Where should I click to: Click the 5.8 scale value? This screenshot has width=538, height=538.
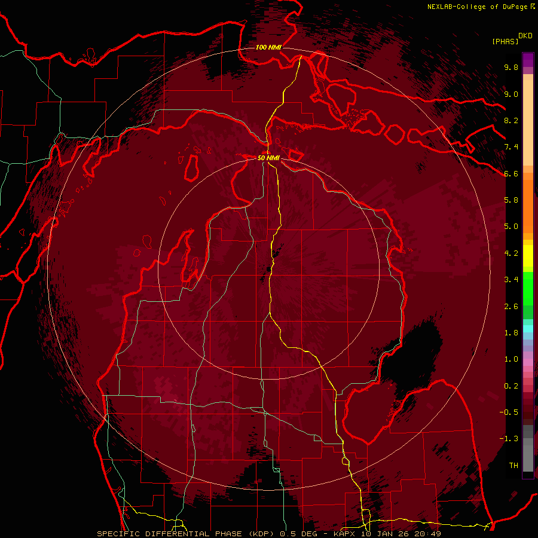(x=511, y=200)
